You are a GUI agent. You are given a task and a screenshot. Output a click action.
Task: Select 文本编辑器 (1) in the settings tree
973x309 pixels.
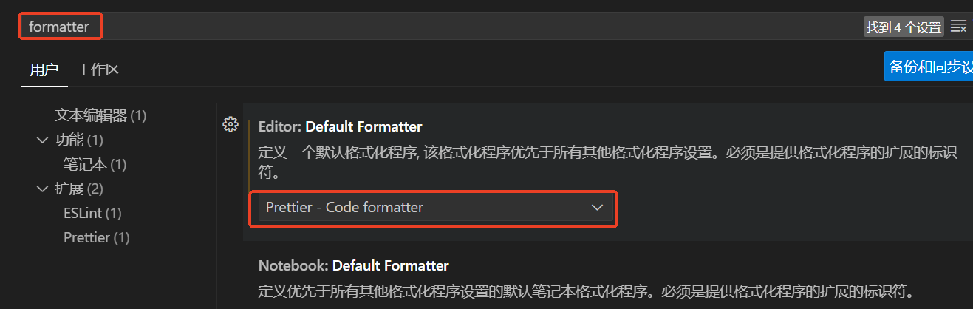100,115
